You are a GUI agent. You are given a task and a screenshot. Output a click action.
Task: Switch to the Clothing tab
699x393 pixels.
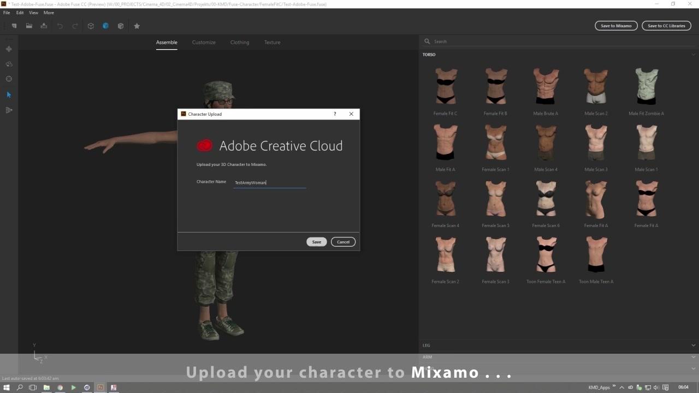(x=239, y=42)
